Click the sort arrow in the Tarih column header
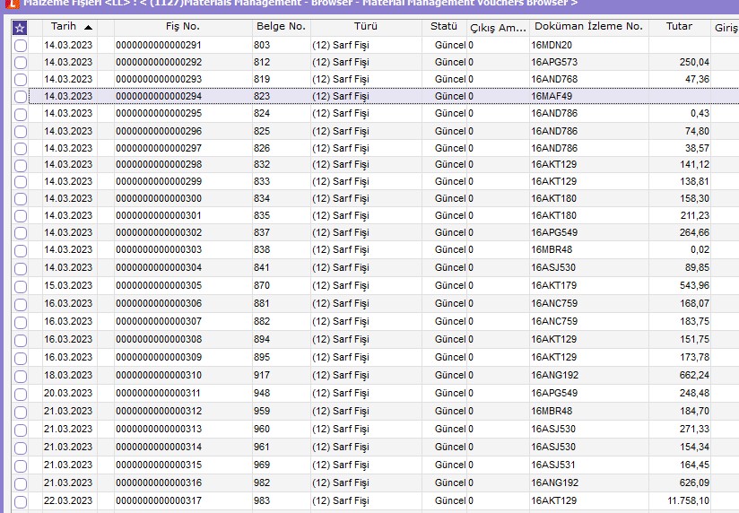739x513 pixels. (88, 28)
